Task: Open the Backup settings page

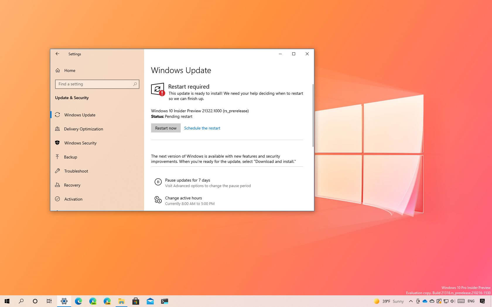Action: 71,157
